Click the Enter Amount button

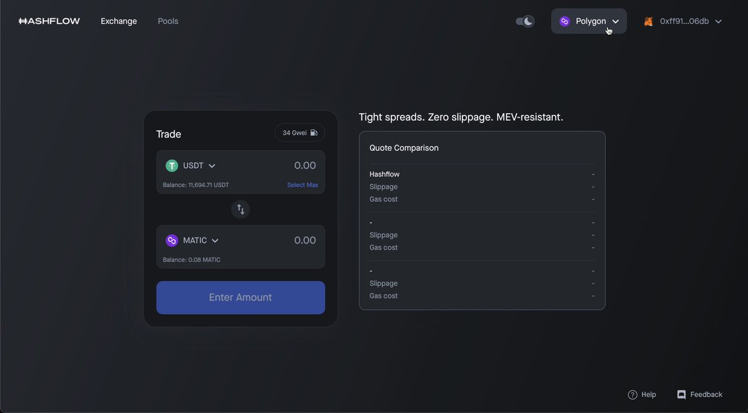tap(241, 297)
